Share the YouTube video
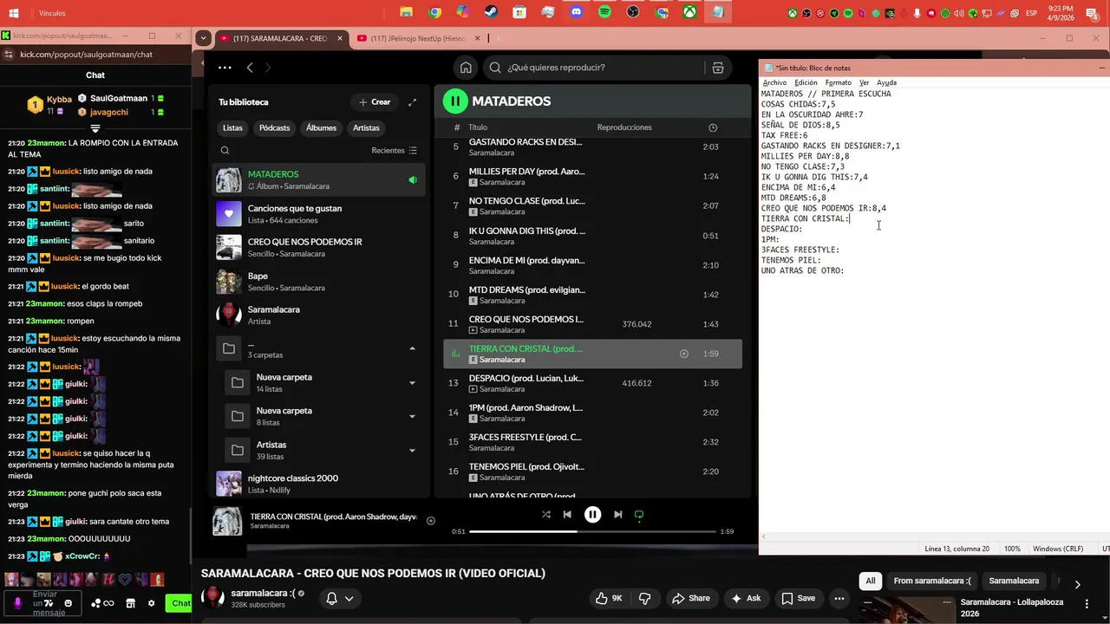1110x624 pixels. tap(690, 598)
